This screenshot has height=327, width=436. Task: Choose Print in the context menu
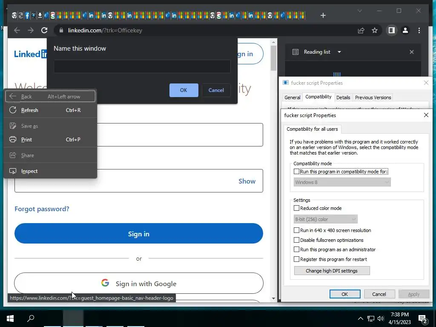pyautogui.click(x=50, y=140)
